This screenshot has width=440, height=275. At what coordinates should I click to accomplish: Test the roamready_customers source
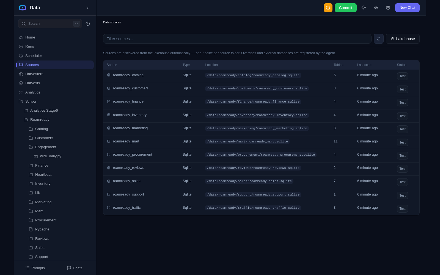(x=402, y=89)
